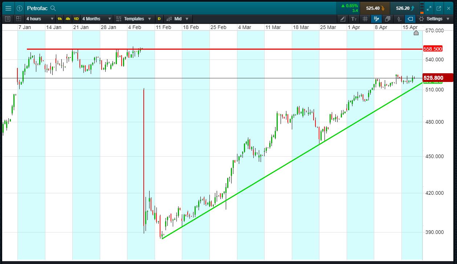Toggle the price label tag icon
This screenshot has height=264, width=457.
[410, 19]
